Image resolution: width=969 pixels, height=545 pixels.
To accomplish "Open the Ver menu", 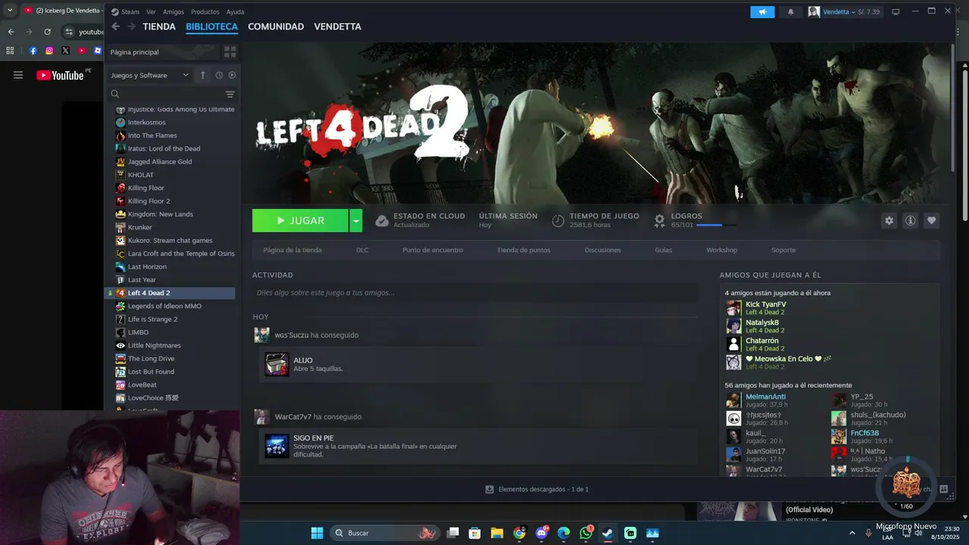I will (151, 12).
